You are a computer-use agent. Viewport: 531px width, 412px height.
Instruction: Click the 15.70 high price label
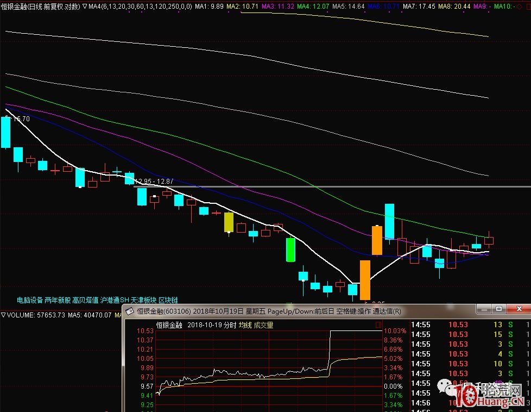21,119
